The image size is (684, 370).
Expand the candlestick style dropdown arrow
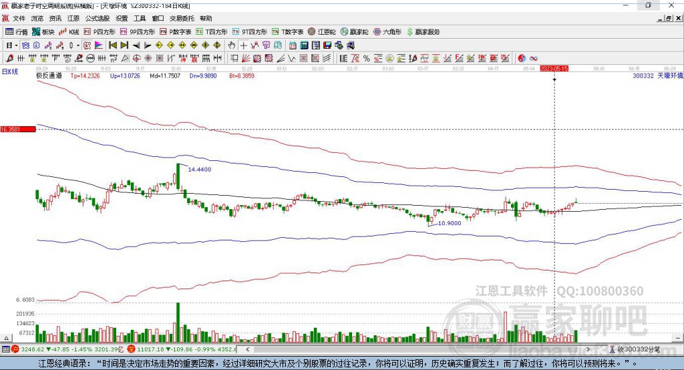point(78,45)
